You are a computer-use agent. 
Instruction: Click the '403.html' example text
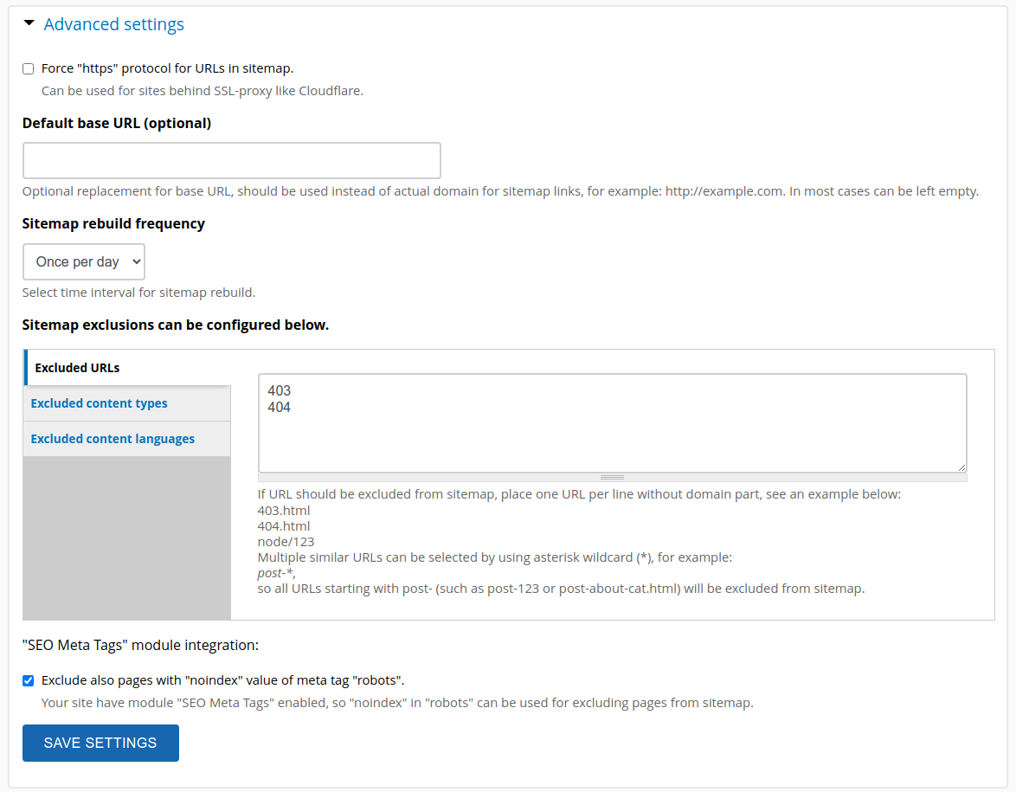tap(284, 511)
